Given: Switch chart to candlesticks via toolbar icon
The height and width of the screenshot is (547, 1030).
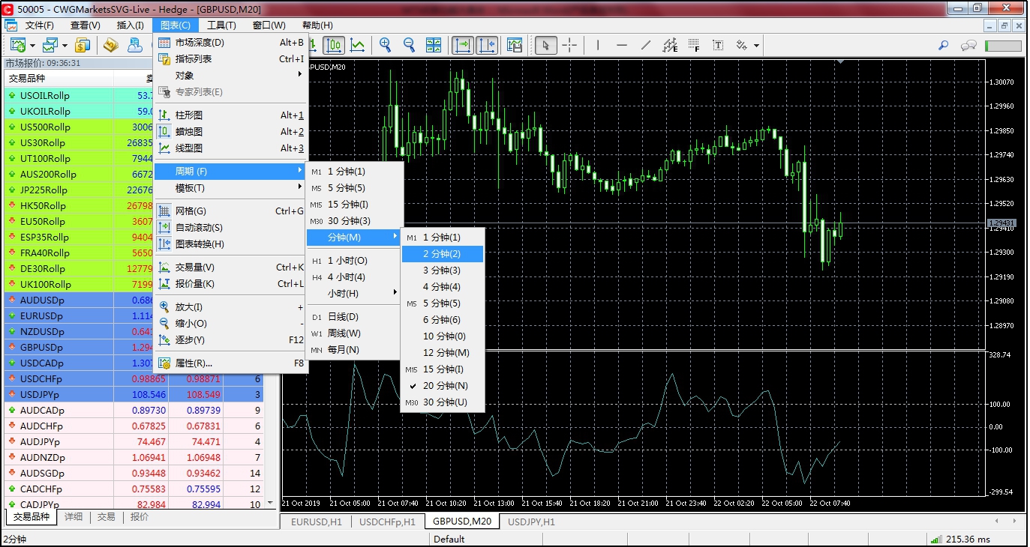Looking at the screenshot, I should pyautogui.click(x=335, y=46).
